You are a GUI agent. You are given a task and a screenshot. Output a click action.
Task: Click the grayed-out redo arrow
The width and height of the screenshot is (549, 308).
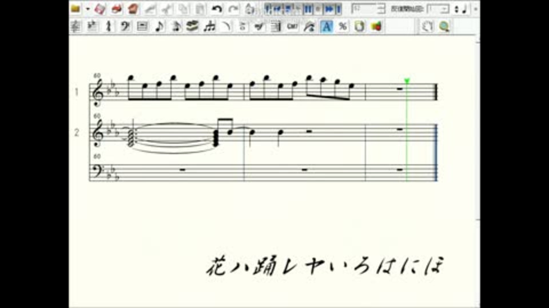233,9
